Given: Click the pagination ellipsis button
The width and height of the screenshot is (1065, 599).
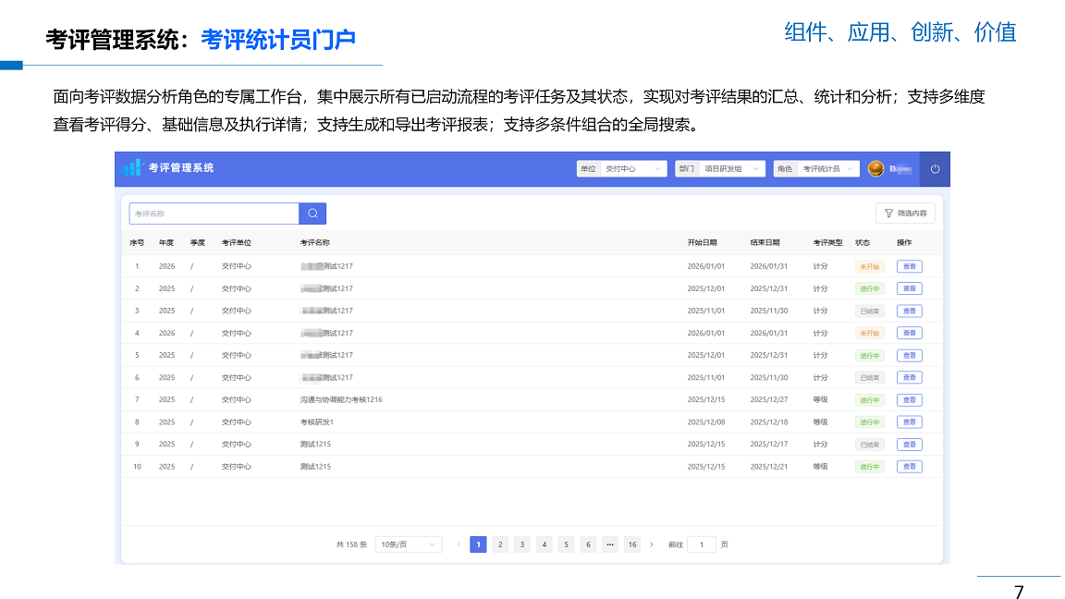Looking at the screenshot, I should pos(610,544).
